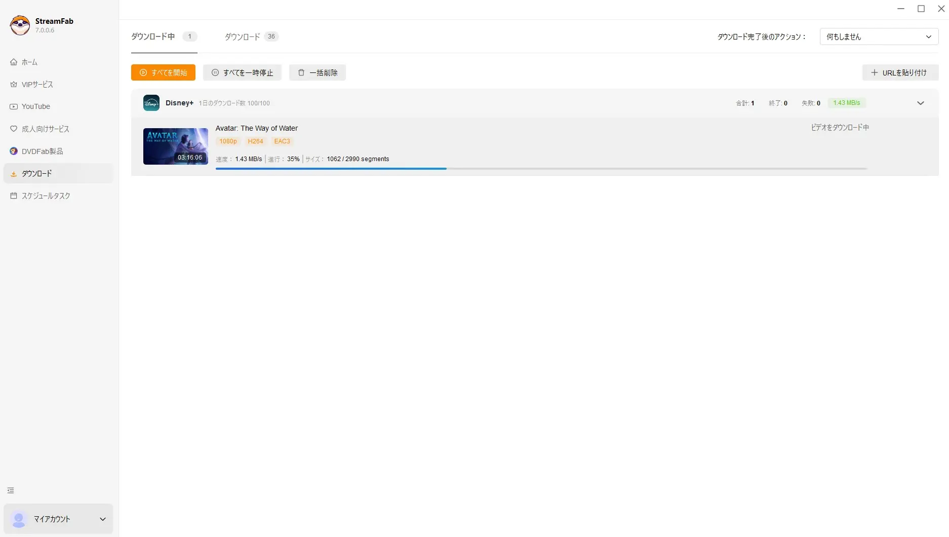Switch to the ダウンロード中 tab
The height and width of the screenshot is (537, 949).
[164, 36]
